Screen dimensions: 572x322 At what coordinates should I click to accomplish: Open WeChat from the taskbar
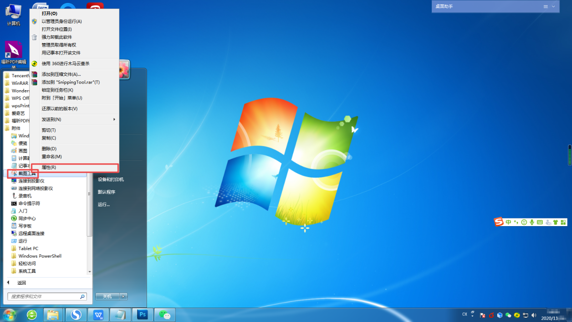(164, 315)
